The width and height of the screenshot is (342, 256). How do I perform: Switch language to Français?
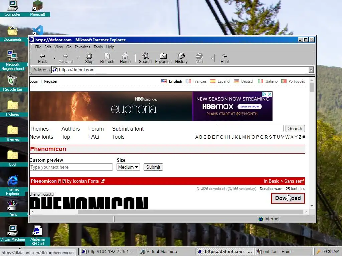tap(200, 81)
